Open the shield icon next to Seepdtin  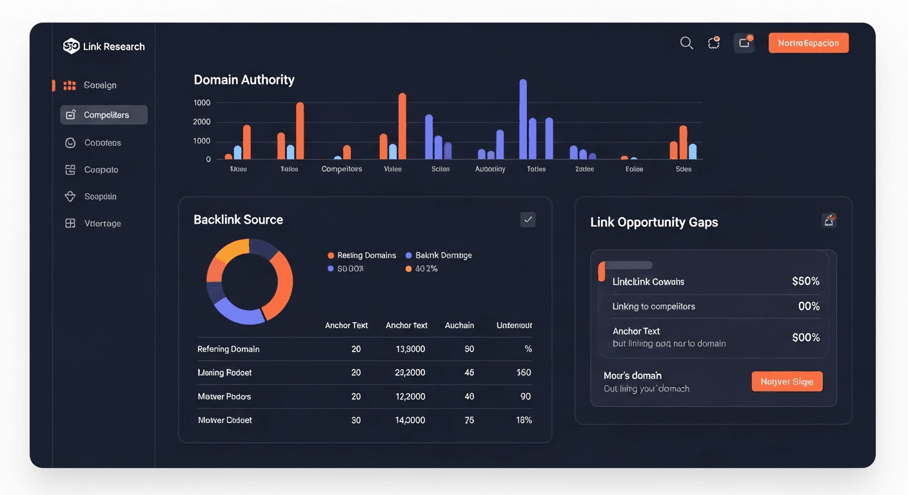coord(70,196)
